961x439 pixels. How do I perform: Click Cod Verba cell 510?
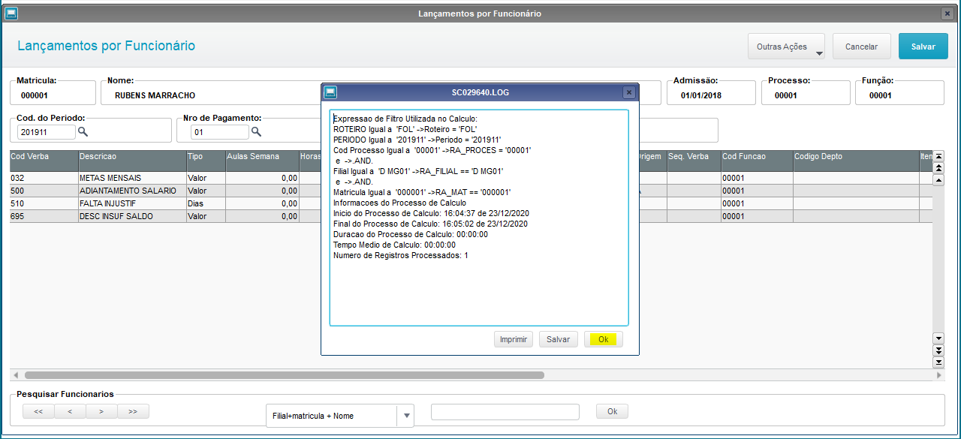(x=44, y=203)
